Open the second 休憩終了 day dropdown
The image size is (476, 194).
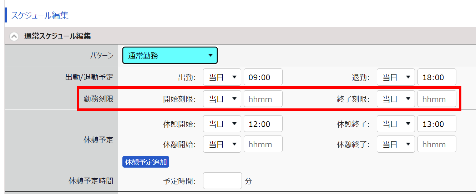tap(396, 144)
